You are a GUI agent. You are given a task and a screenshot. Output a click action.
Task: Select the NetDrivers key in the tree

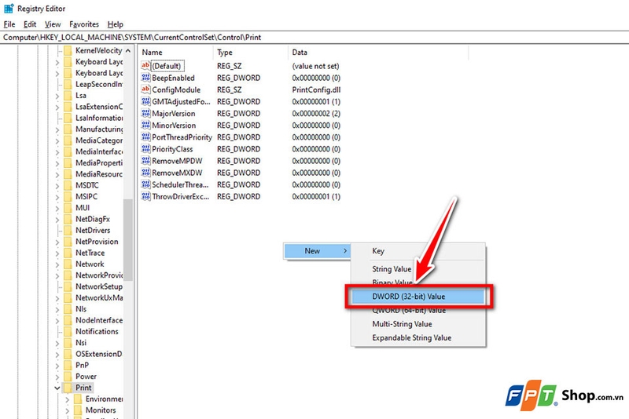pos(93,230)
